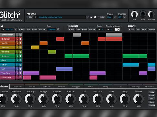Click the previous/next arrows beside the program name
157x117 pixels.
coord(36,17)
